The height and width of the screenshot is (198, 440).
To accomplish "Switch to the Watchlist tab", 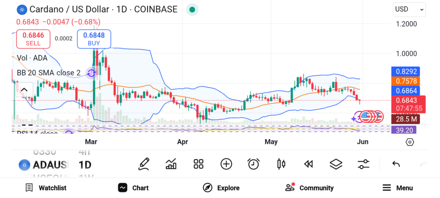I will pyautogui.click(x=46, y=188).
